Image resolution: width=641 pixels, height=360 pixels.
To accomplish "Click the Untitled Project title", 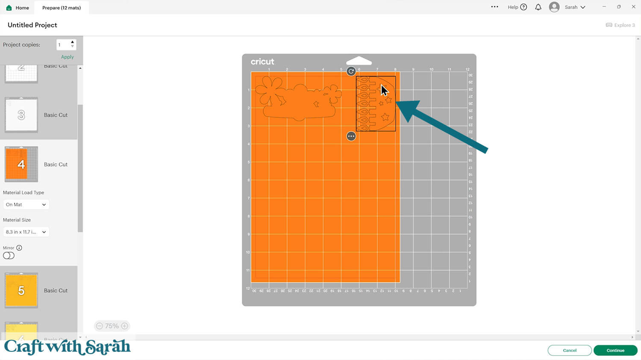I will coord(32,25).
